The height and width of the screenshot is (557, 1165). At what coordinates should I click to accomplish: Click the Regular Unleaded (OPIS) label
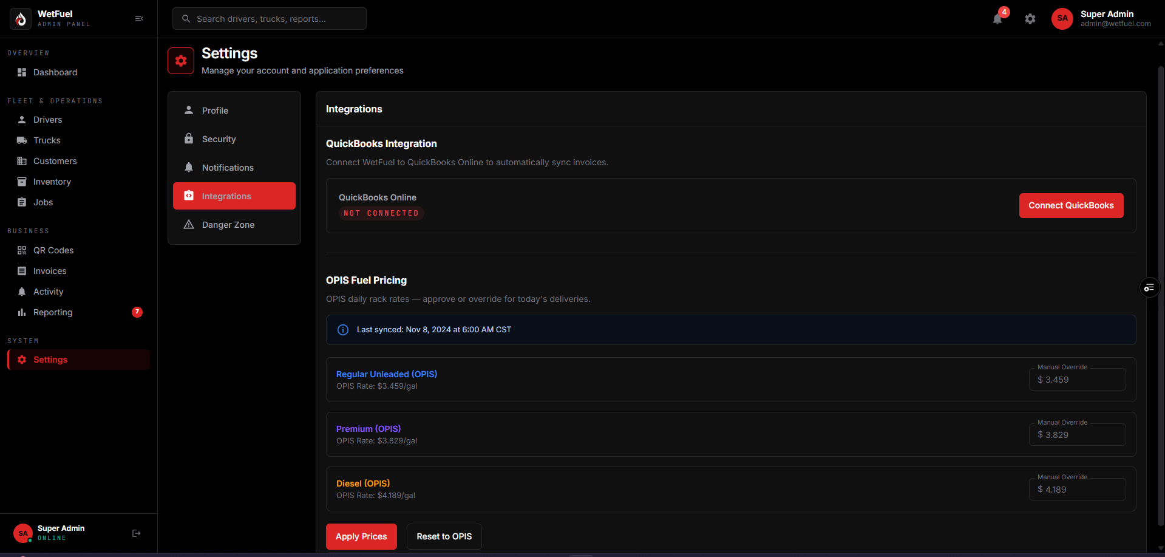point(387,374)
